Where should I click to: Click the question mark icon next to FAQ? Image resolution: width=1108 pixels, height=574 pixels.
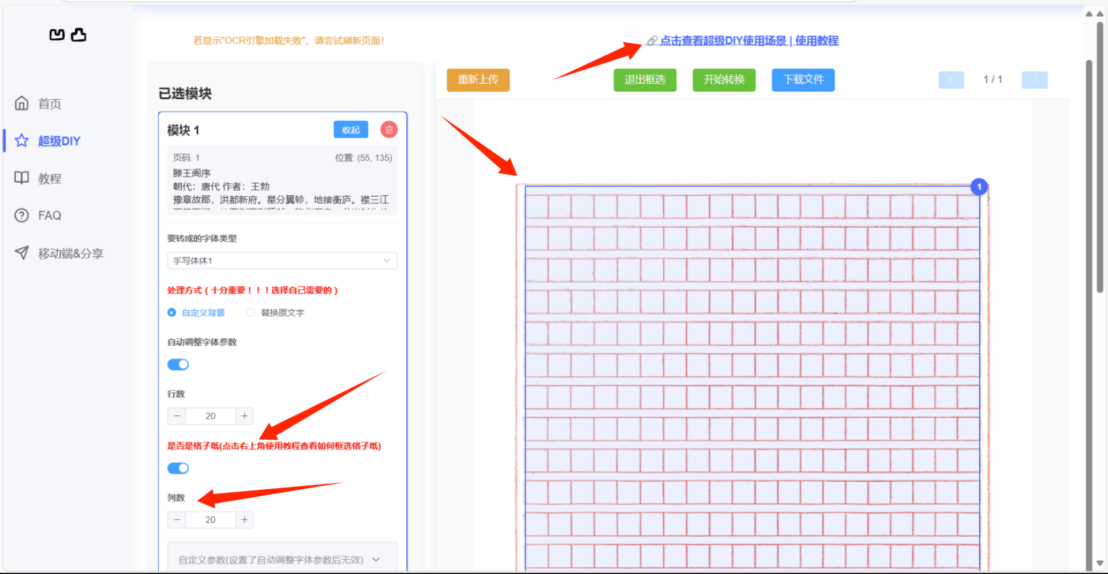[21, 215]
